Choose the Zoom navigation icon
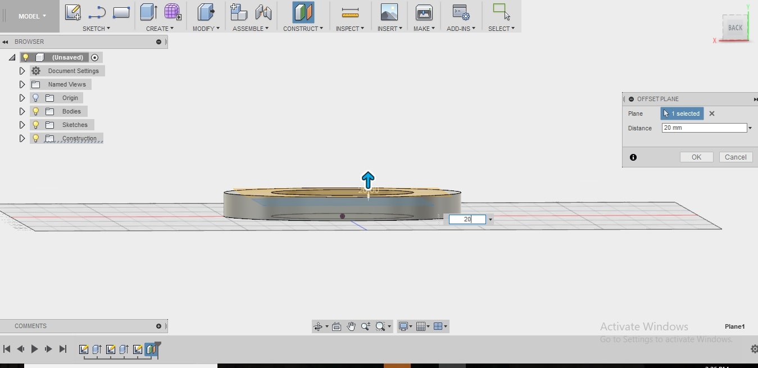The width and height of the screenshot is (758, 368). (366, 326)
